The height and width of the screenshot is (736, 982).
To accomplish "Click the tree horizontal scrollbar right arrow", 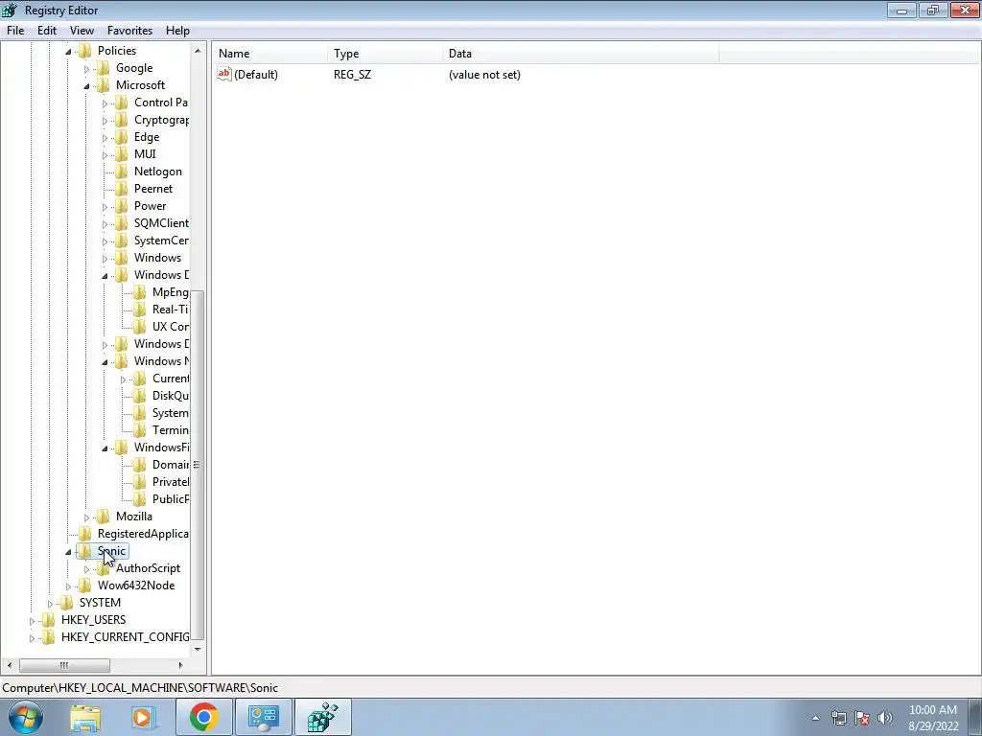I will click(181, 665).
